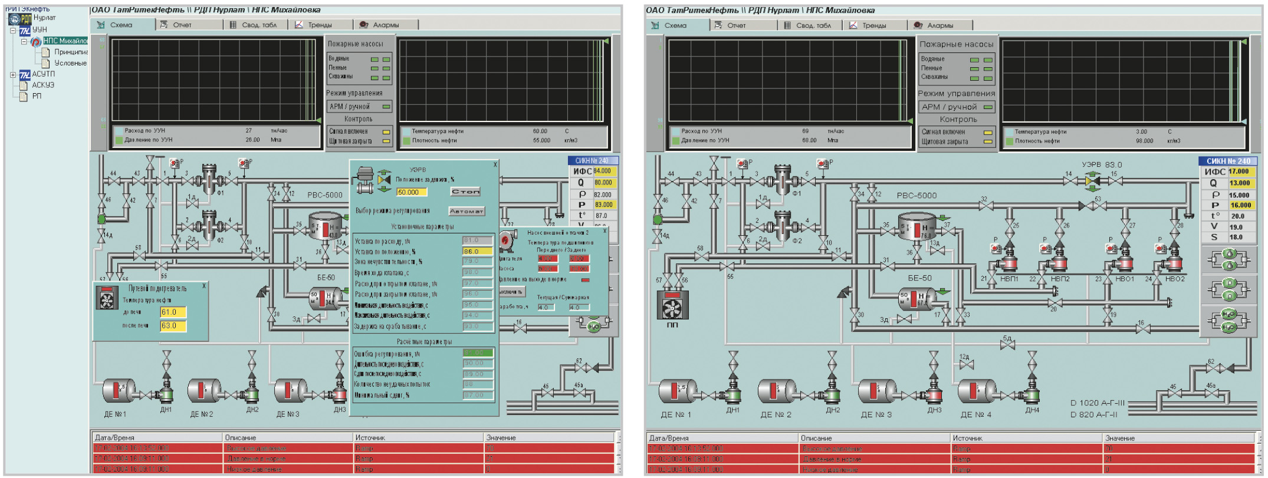Image resolution: width=1268 pixels, height=478 pixels.
Task: Click the Источник column header in right window
Action: (1026, 439)
